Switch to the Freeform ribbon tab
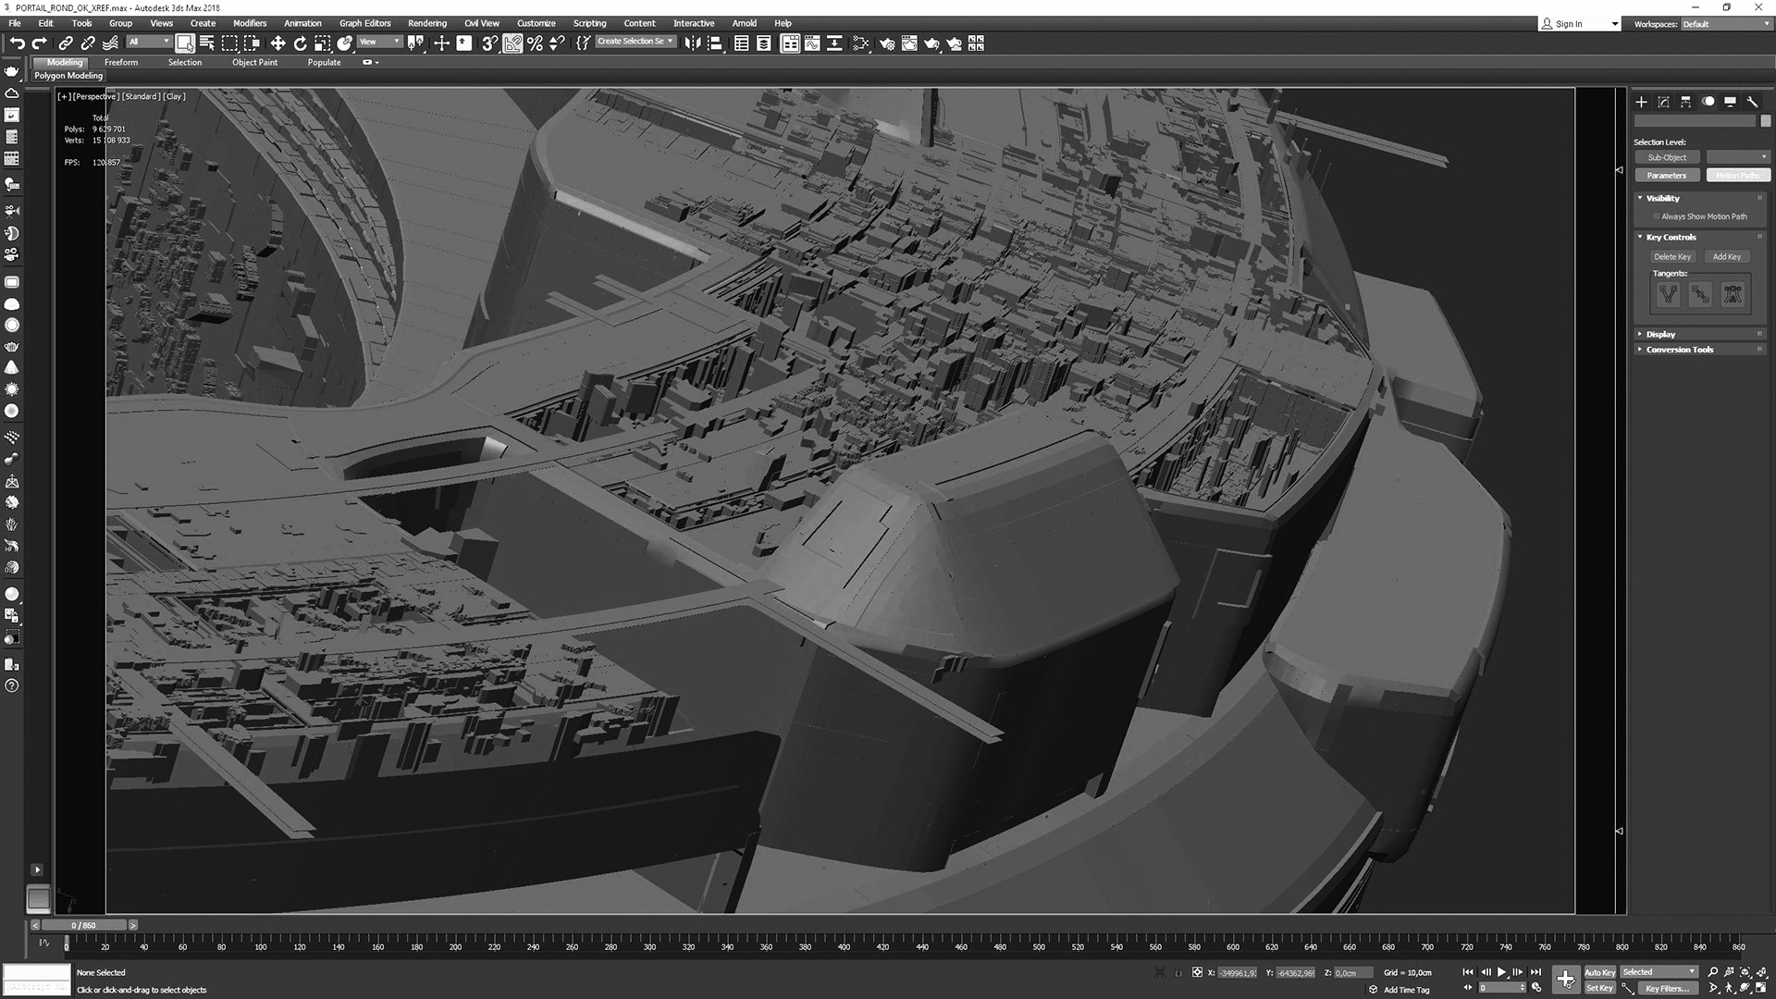 pos(121,62)
